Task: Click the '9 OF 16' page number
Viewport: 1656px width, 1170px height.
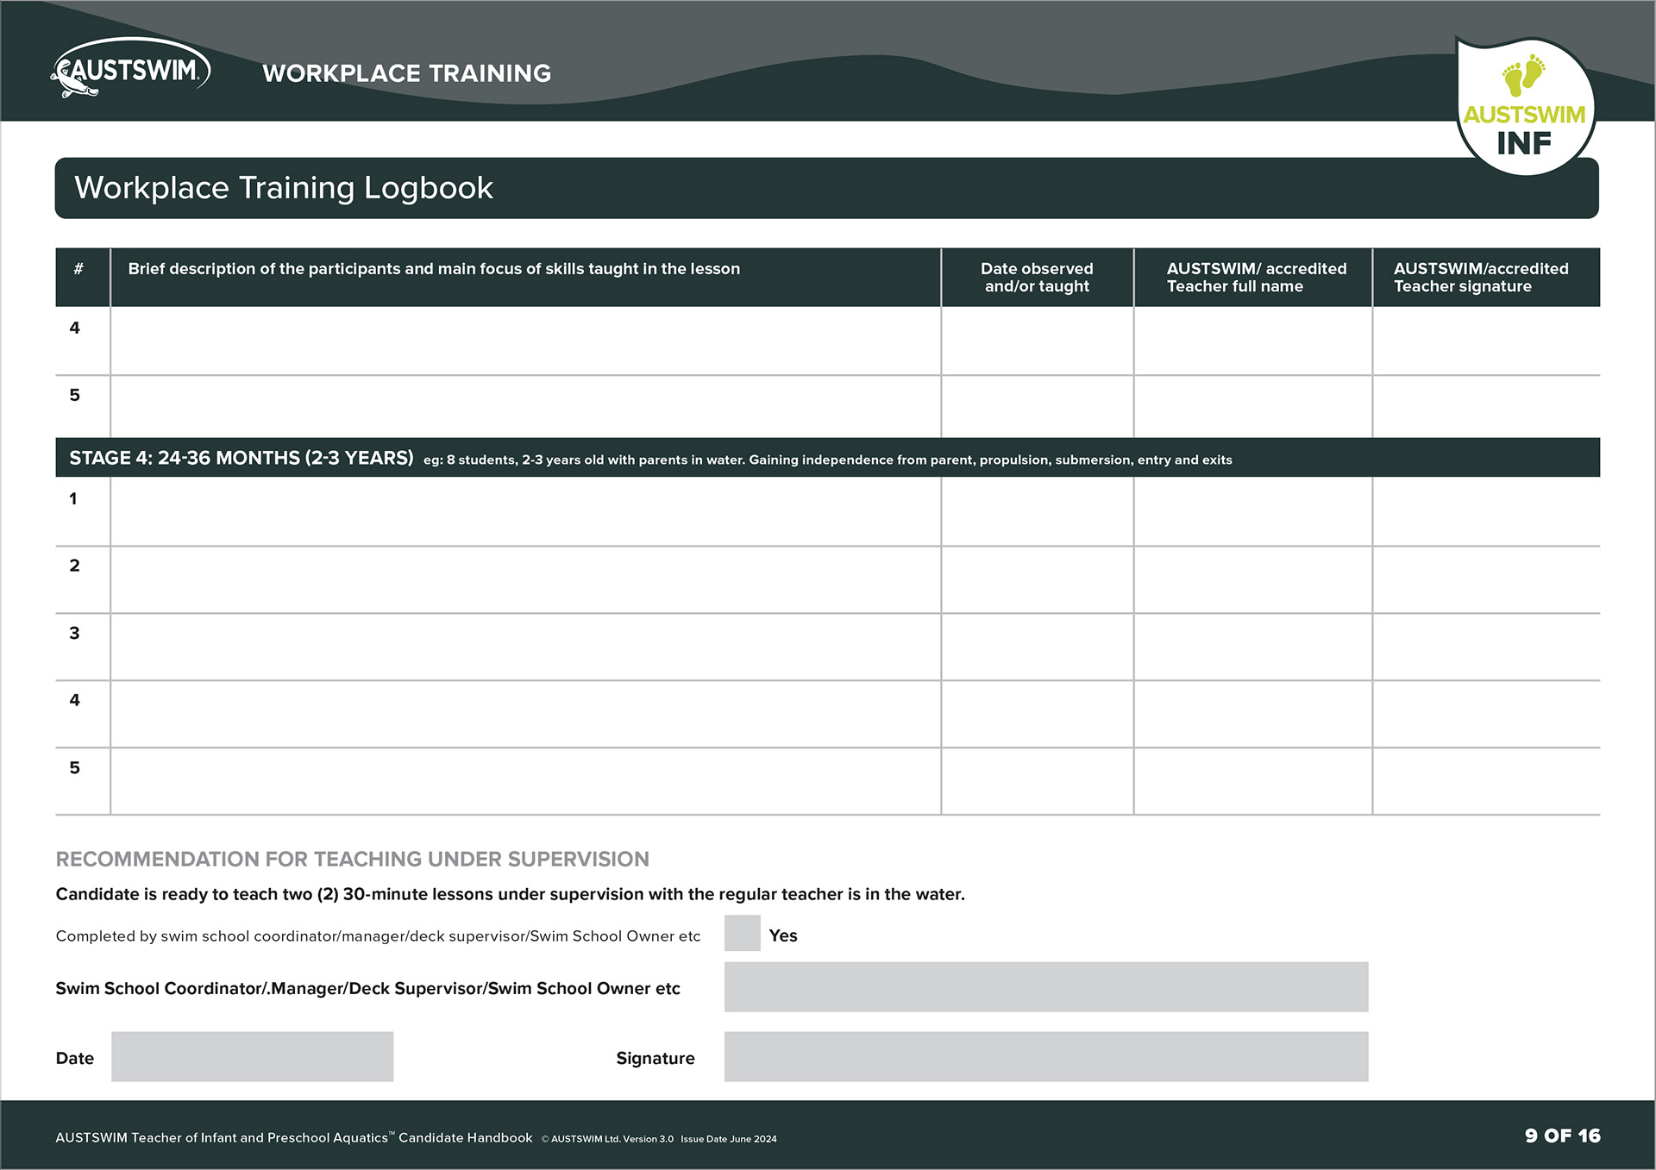Action: point(1562,1136)
